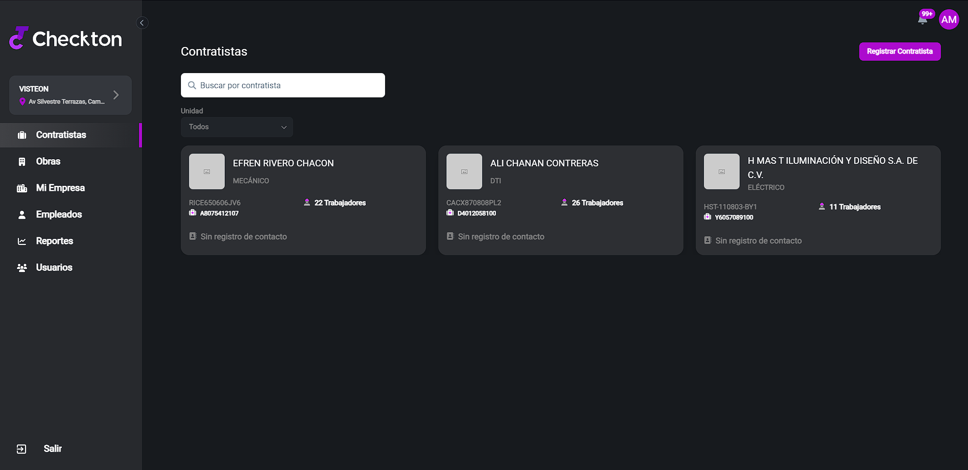Click Salir to log out

[x=53, y=449]
